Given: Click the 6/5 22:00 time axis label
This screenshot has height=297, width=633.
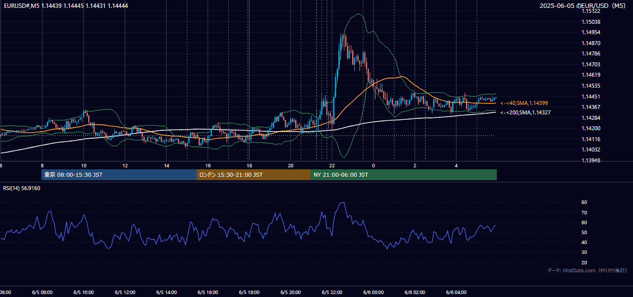Looking at the screenshot, I should [x=332, y=293].
